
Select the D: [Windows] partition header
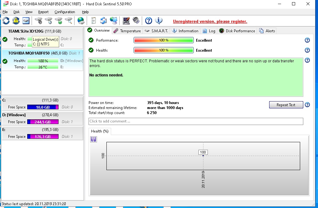[42, 115]
